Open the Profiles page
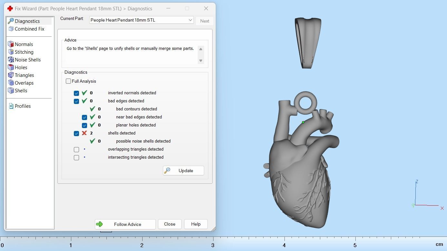 [x=23, y=106]
